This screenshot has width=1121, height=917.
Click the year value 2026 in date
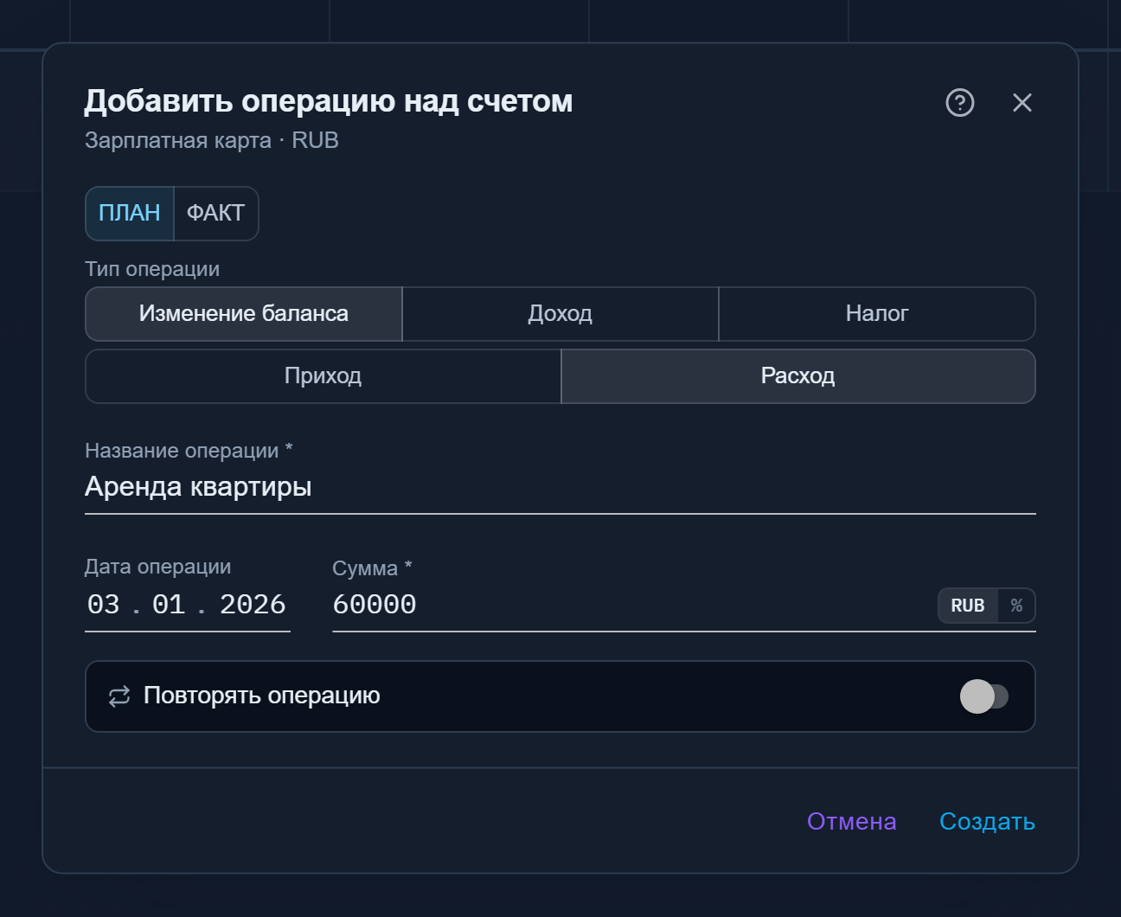coord(253,605)
